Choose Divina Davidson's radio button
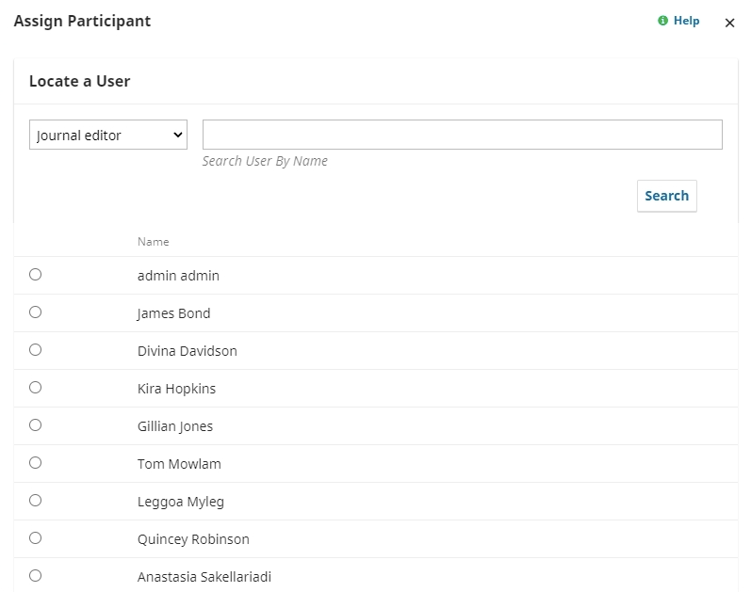Image resolution: width=751 pixels, height=592 pixels. (x=36, y=350)
